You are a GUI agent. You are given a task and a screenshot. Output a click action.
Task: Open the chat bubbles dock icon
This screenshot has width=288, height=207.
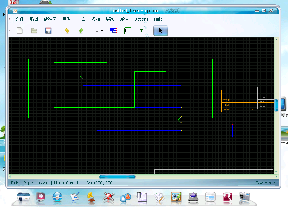[x=125, y=198]
